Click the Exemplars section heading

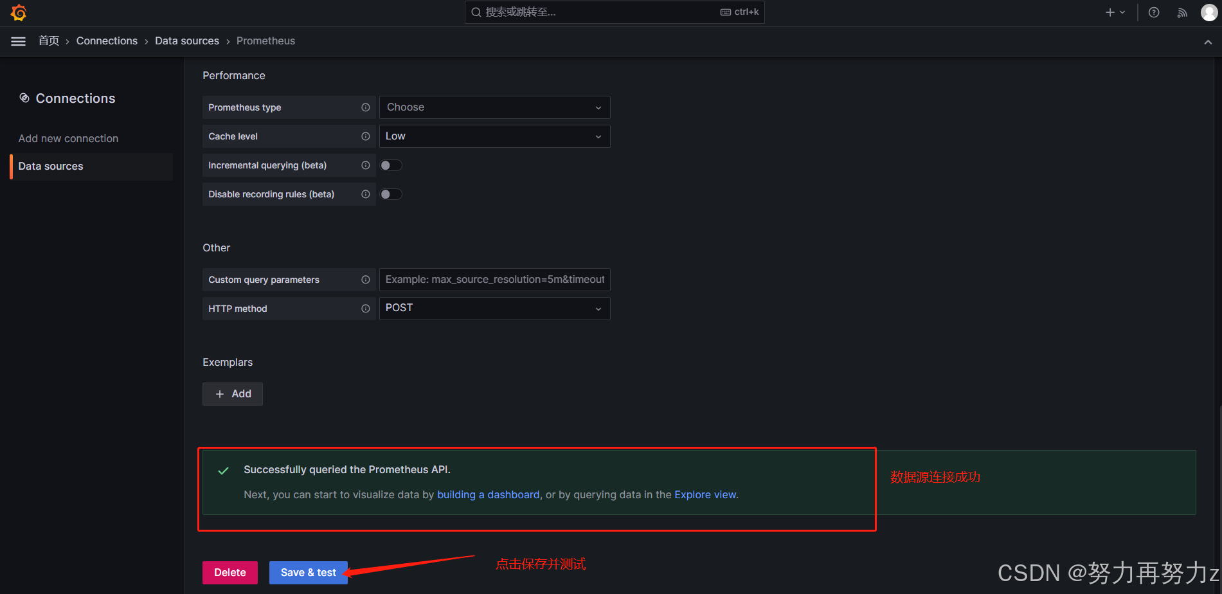point(228,363)
